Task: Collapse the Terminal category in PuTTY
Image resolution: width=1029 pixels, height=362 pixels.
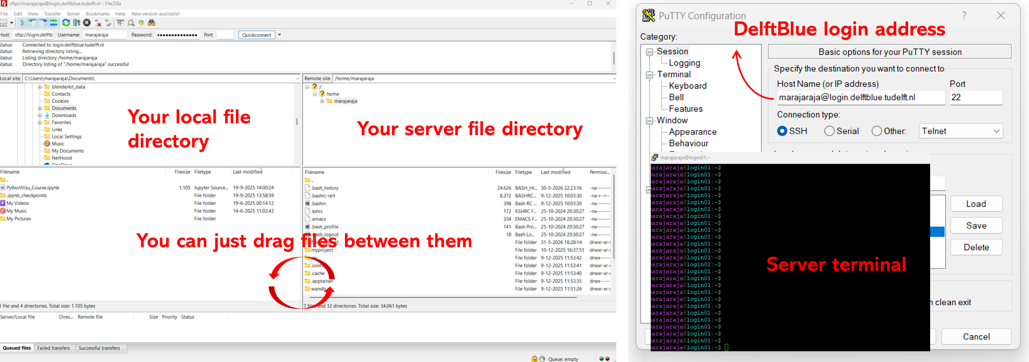Action: pyautogui.click(x=649, y=75)
